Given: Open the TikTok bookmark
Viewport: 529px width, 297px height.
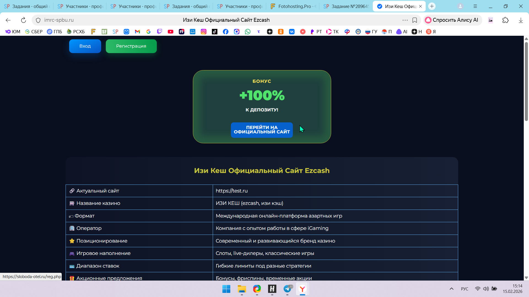Looking at the screenshot, I should click(215, 32).
